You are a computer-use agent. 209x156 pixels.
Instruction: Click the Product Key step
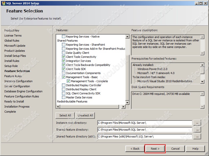click(x=12, y=30)
